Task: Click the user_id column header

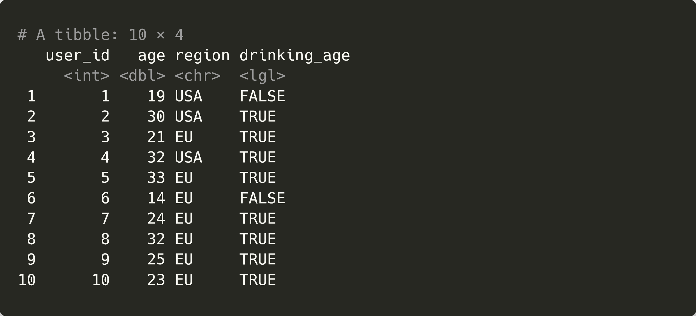Action: 78,56
